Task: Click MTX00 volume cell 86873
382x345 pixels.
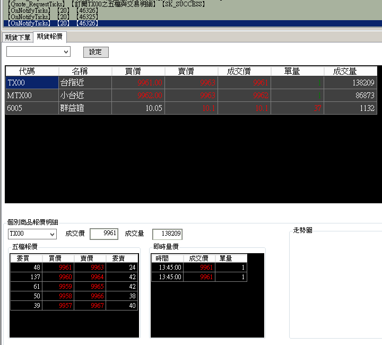Action: coord(351,95)
